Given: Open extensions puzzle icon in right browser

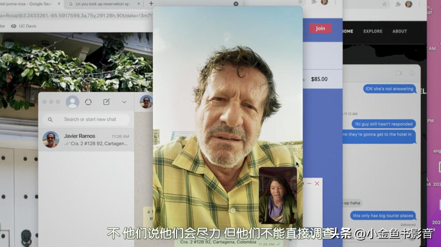Looking at the screenshot, I should click(x=396, y=4).
